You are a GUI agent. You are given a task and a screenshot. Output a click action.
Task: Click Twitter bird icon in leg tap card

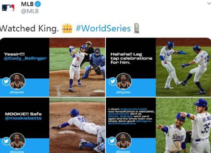[x=112, y=81]
